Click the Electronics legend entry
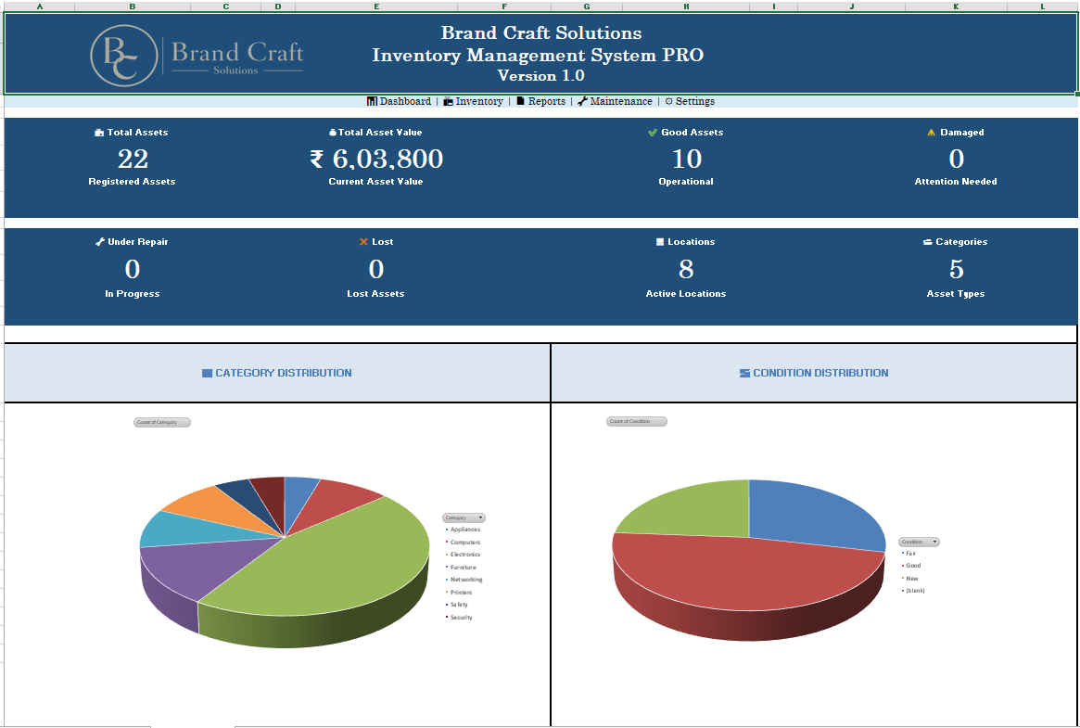 click(465, 555)
